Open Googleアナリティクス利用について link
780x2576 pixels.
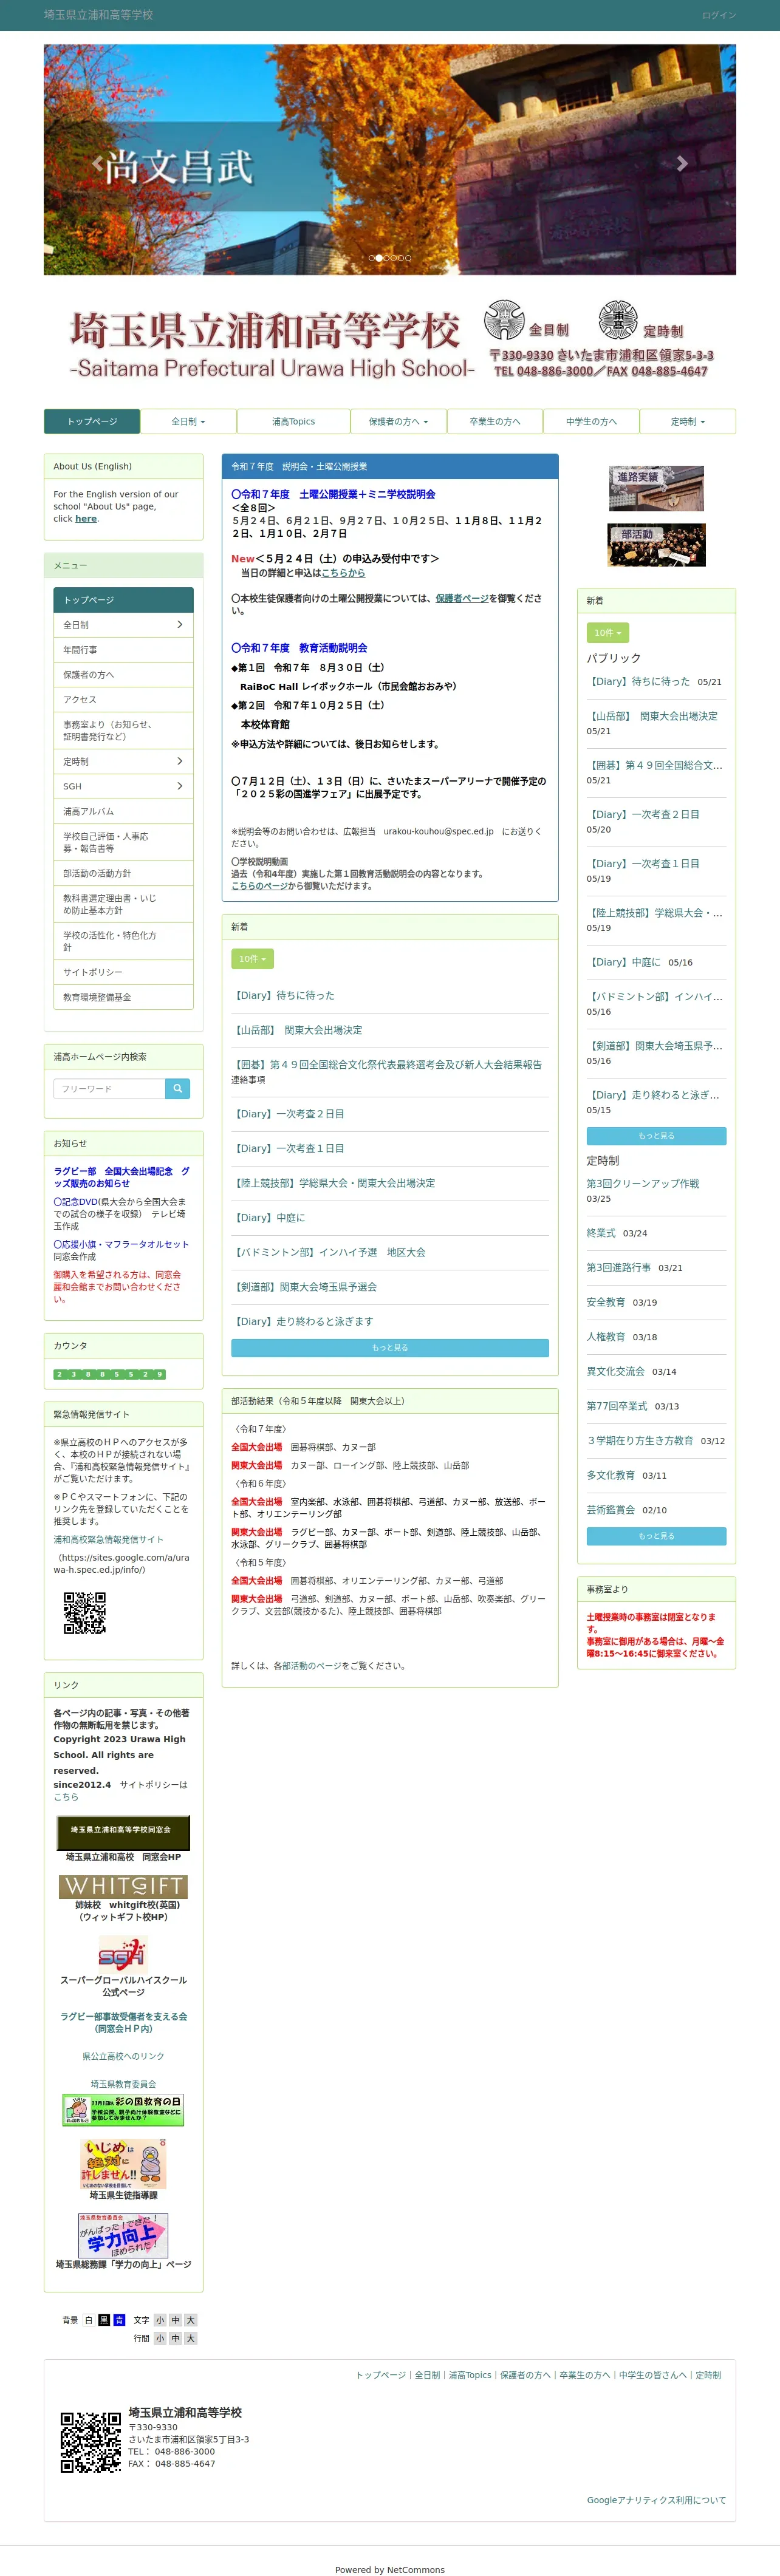pyautogui.click(x=656, y=2499)
